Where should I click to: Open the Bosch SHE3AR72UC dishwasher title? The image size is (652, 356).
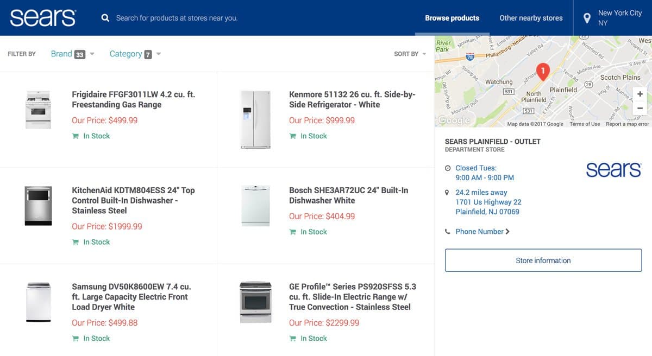click(348, 195)
